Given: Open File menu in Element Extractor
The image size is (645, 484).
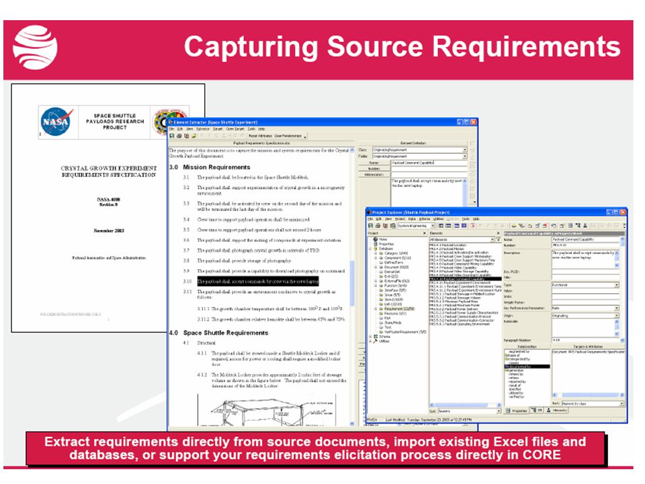Looking at the screenshot, I should pyautogui.click(x=172, y=129).
